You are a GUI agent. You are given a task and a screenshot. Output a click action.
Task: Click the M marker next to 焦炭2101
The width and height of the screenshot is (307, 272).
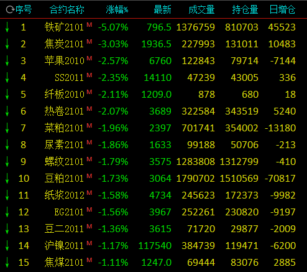(89, 41)
